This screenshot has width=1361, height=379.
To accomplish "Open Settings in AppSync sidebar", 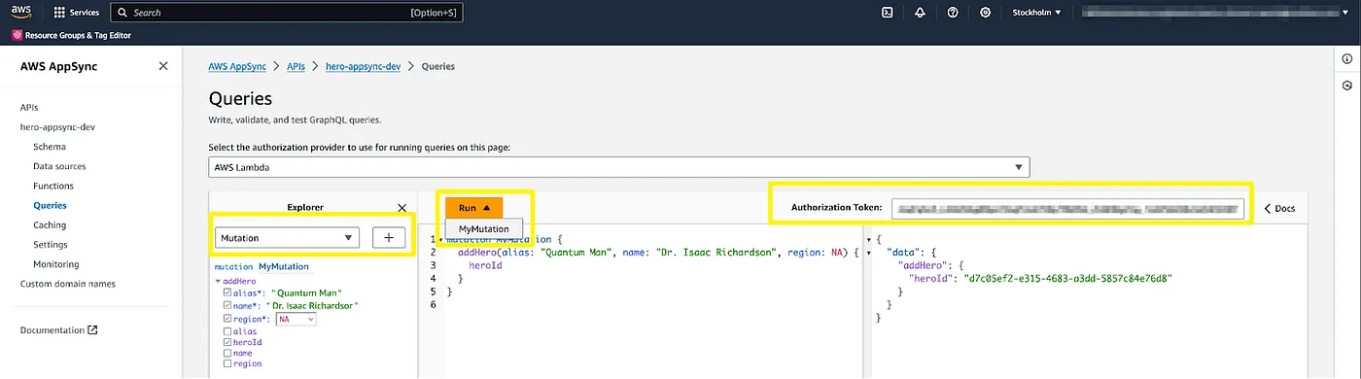I will [51, 245].
